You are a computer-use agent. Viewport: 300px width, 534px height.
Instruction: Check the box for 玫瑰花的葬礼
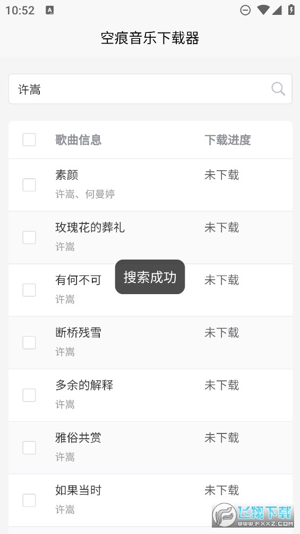point(29,237)
